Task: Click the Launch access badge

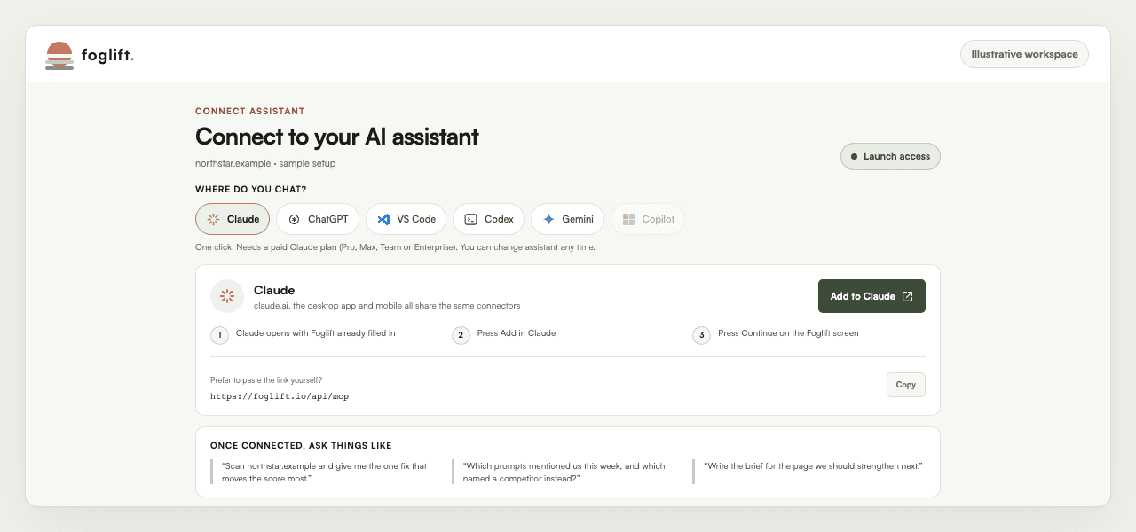Action: [890, 156]
